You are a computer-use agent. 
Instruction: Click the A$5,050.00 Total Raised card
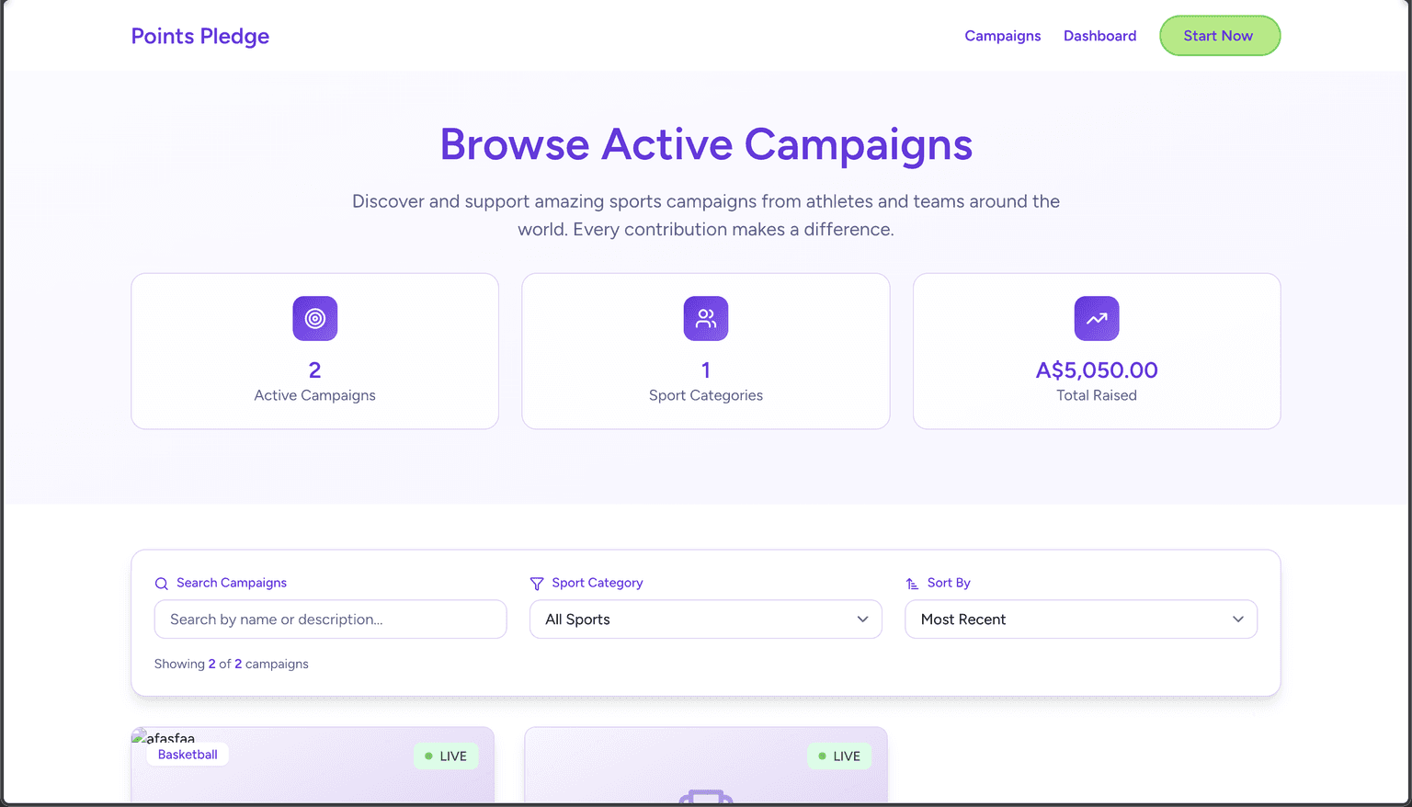[1096, 351]
